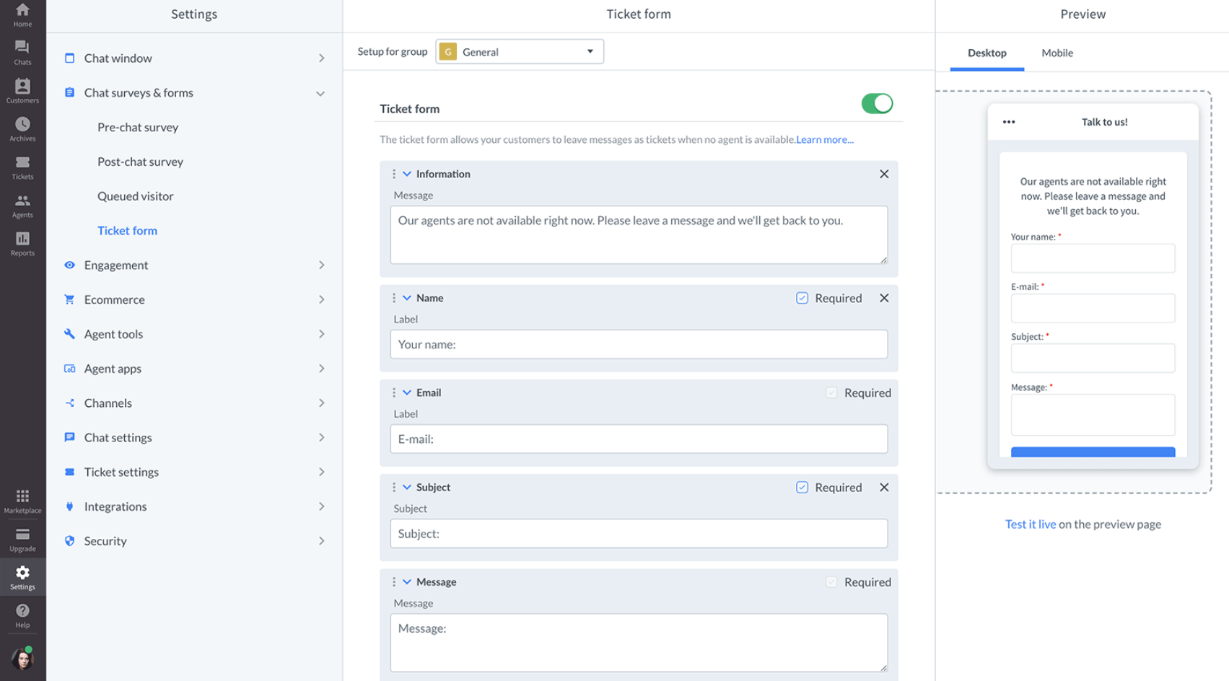1229x681 pixels.
Task: Open the Learn more link
Action: pyautogui.click(x=824, y=139)
